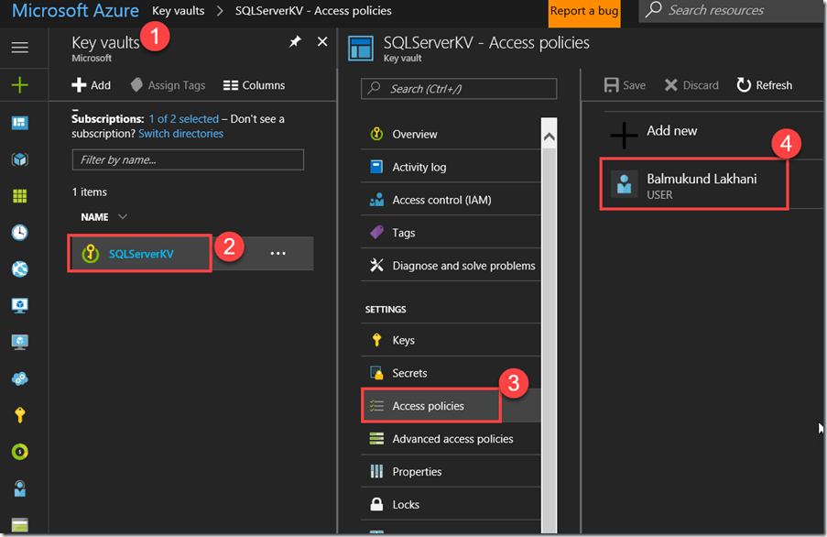Click the green plus New resource icon
827x537 pixels.
[19, 85]
